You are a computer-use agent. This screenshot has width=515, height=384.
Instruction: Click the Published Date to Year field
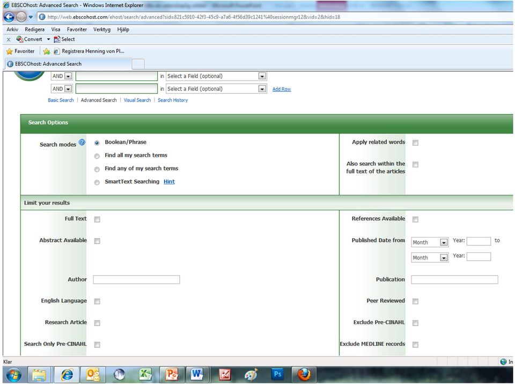tap(479, 256)
